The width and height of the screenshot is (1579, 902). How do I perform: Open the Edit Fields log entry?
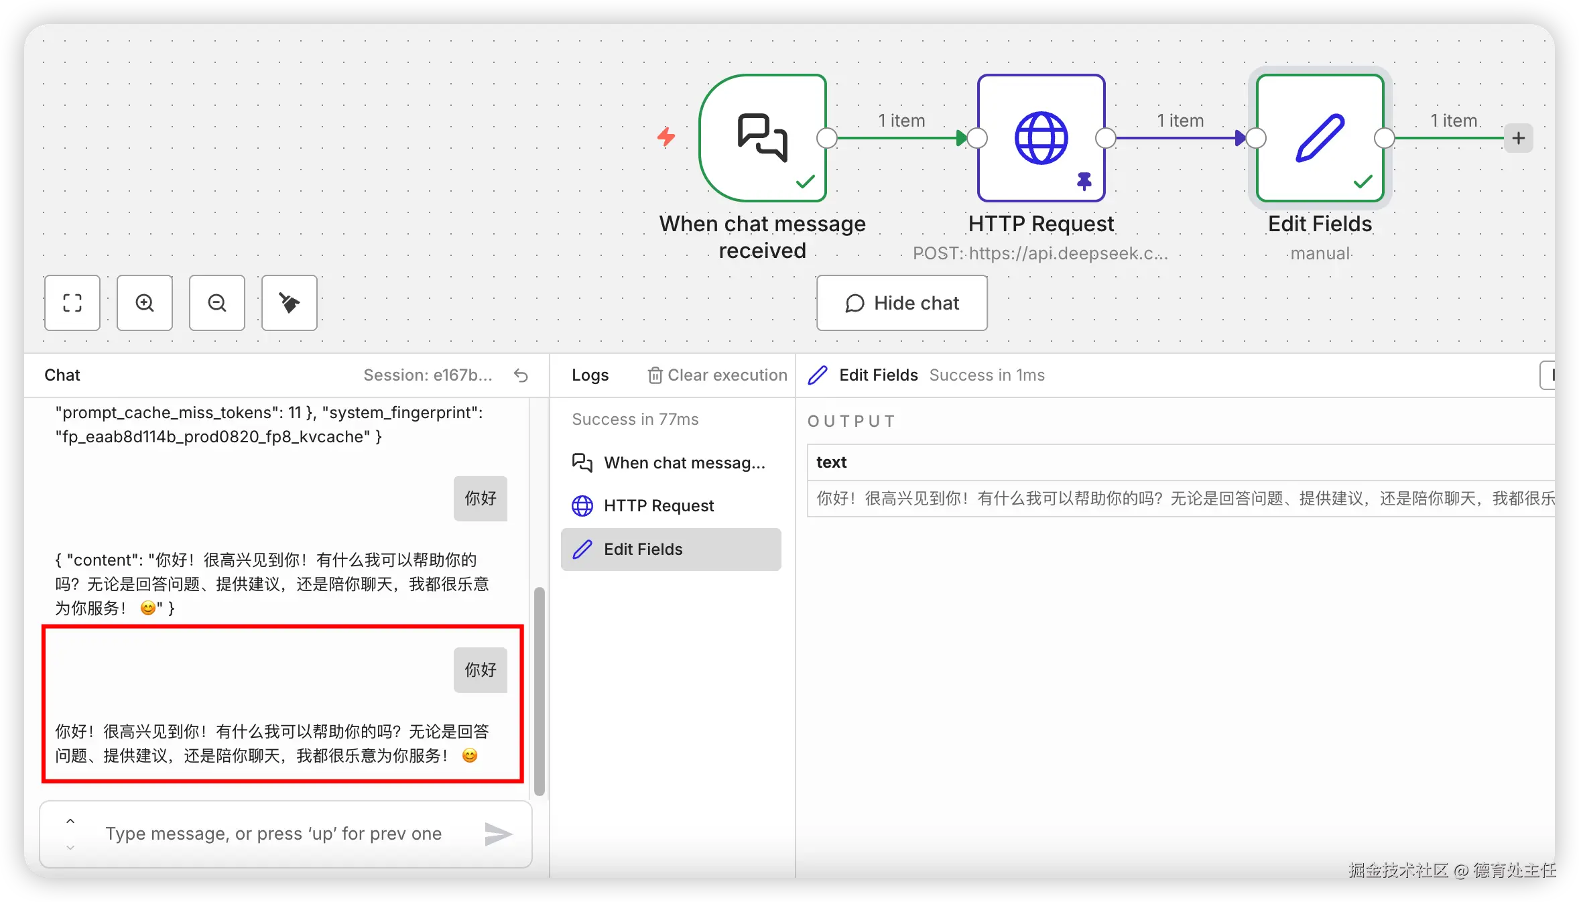pos(671,550)
